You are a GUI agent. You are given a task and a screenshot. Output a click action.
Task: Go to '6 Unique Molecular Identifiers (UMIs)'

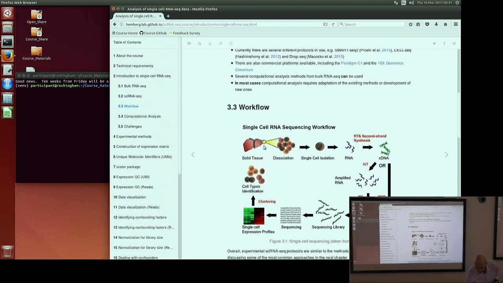click(x=143, y=157)
